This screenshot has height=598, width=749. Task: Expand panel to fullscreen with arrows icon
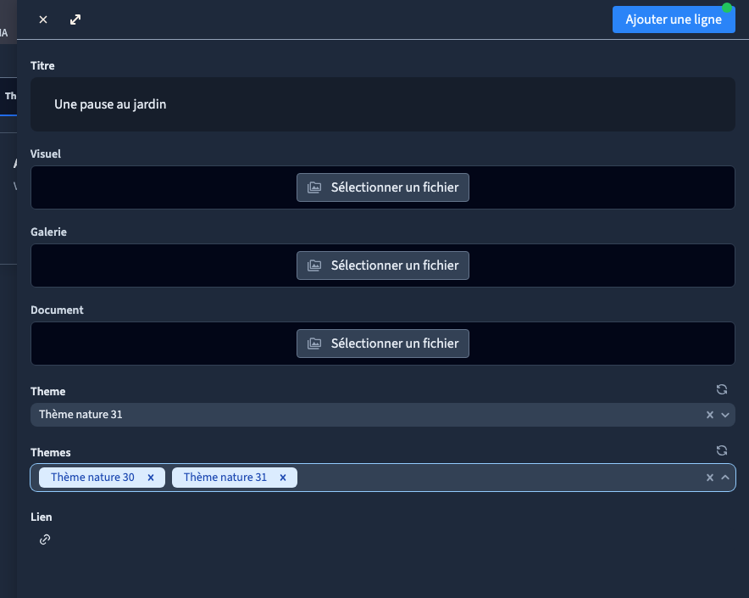[75, 20]
